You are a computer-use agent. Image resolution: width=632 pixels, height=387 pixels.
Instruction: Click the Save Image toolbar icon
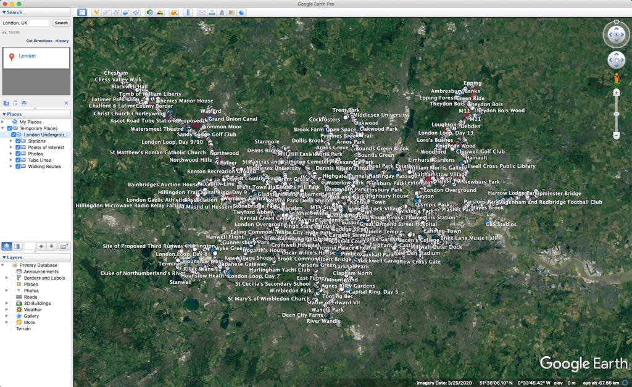(222, 12)
